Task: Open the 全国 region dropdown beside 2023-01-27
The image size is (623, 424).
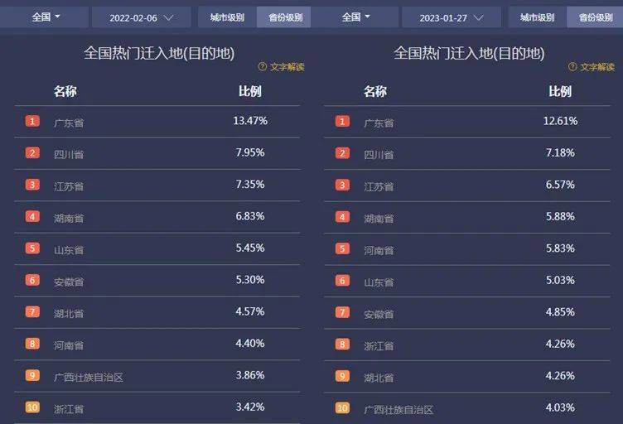Action: tap(356, 17)
